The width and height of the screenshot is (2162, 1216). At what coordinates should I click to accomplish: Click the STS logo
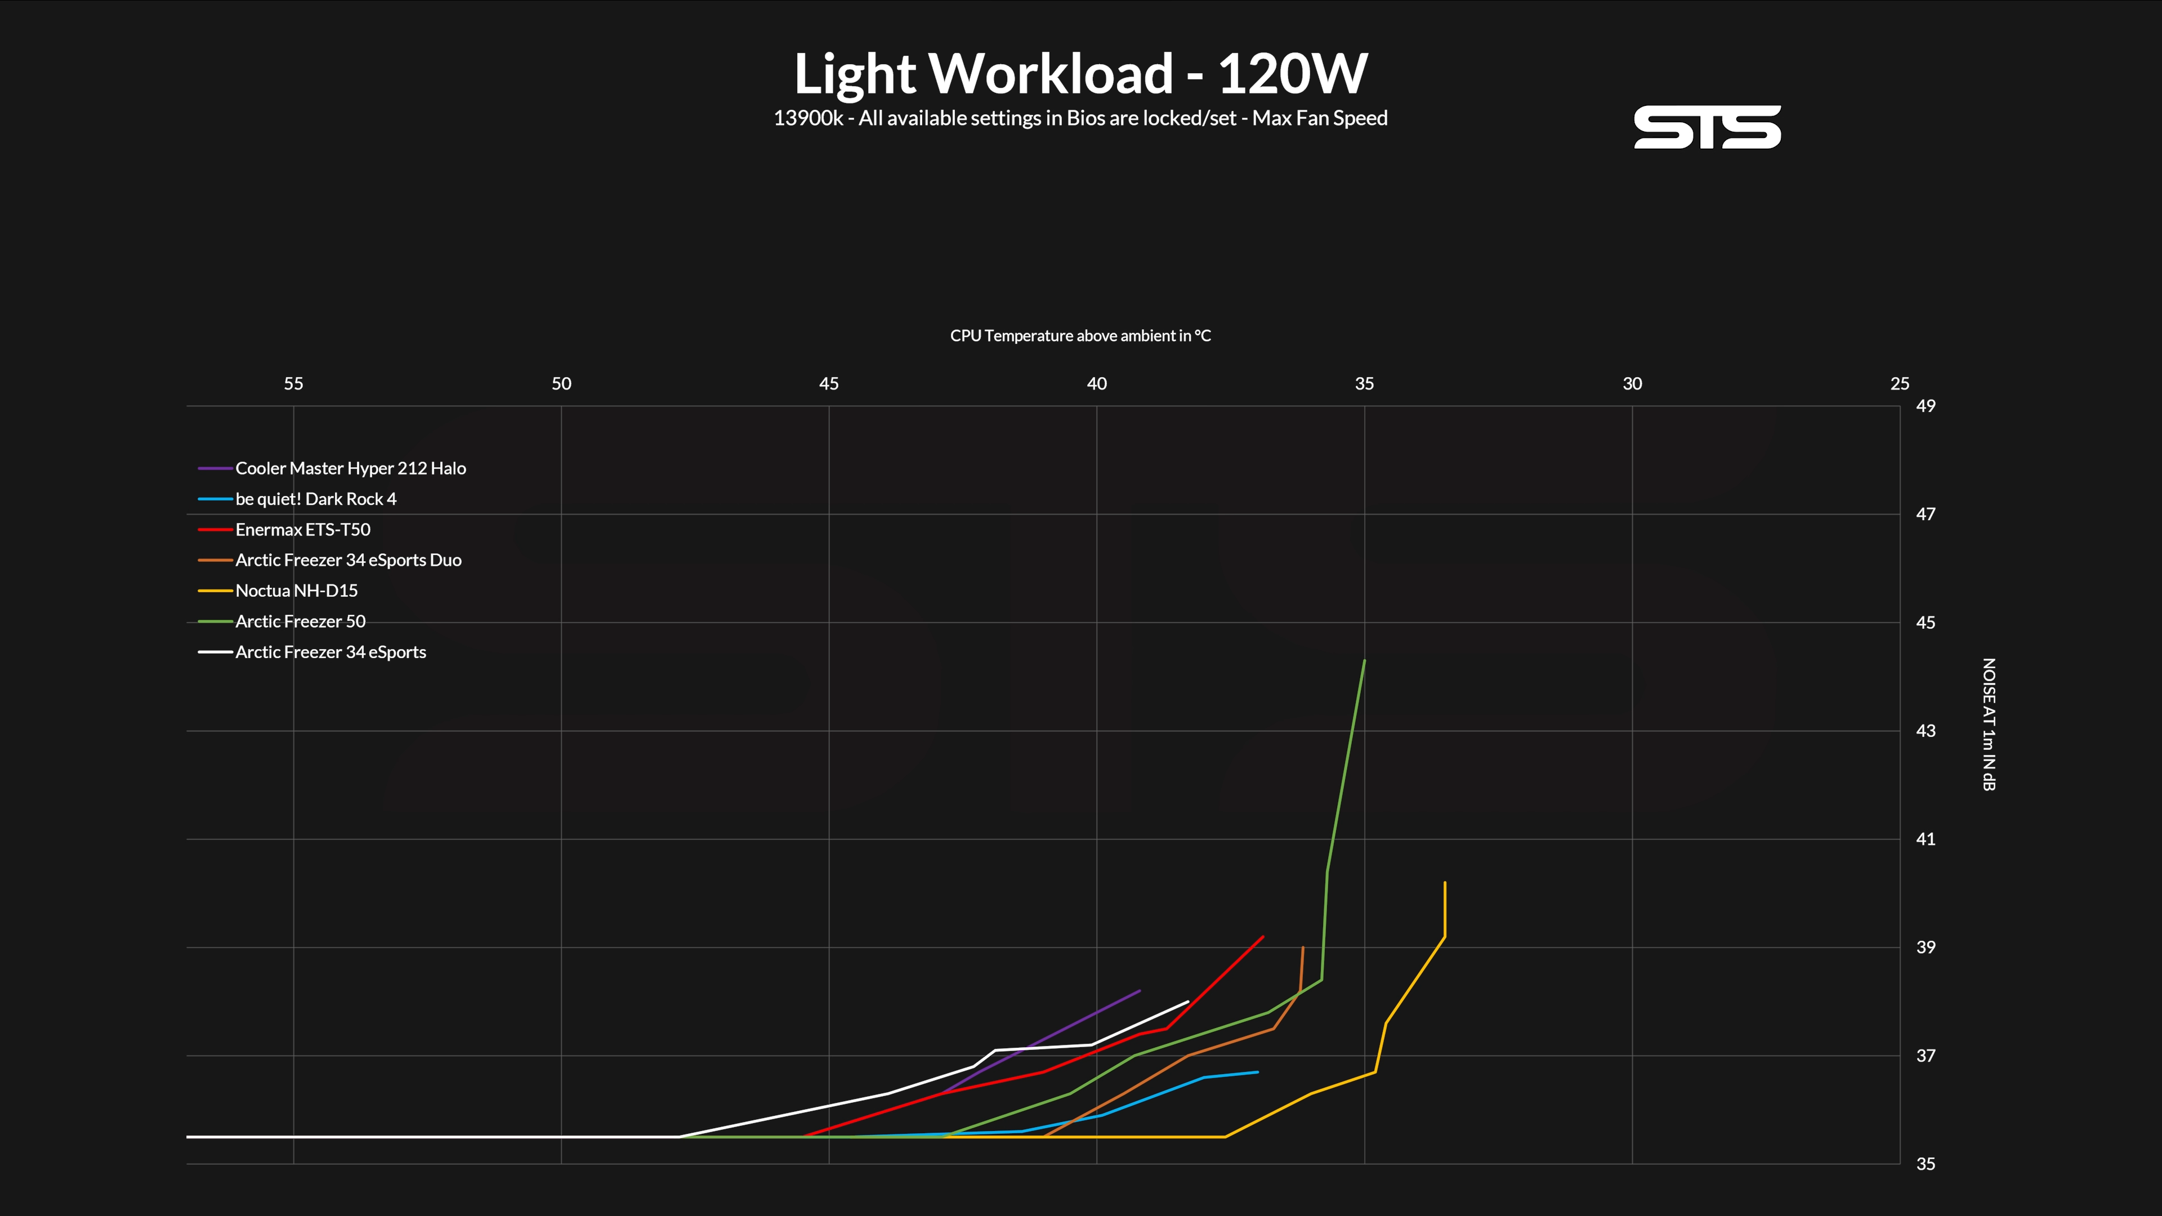[1707, 128]
